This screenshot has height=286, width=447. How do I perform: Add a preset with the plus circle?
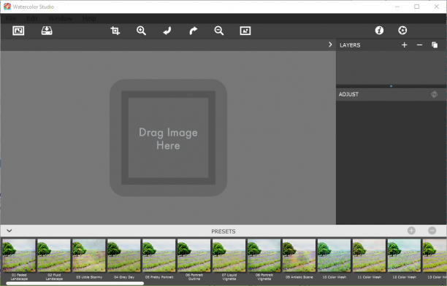(411, 231)
